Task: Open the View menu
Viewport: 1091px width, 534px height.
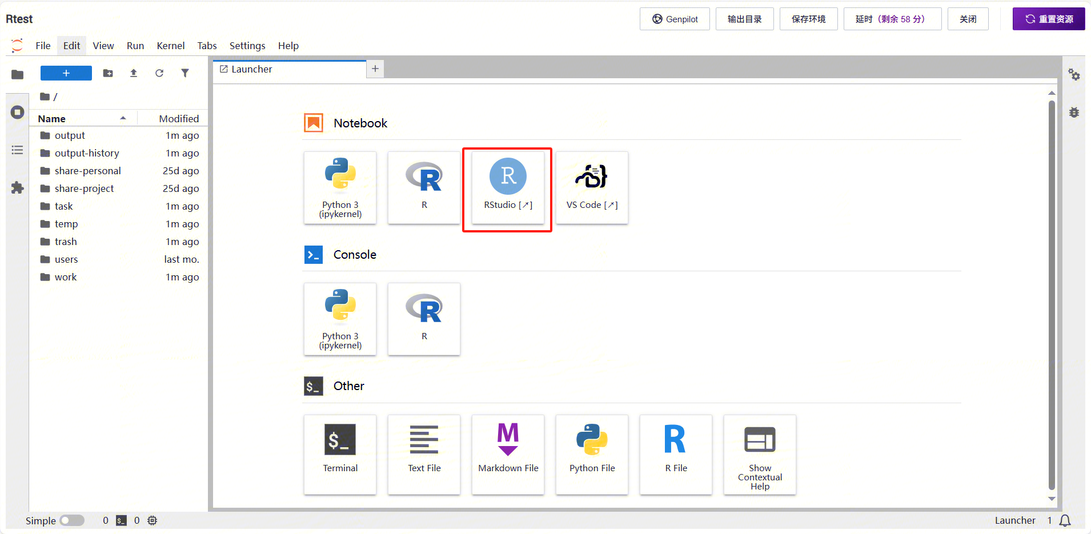Action: click(x=103, y=46)
